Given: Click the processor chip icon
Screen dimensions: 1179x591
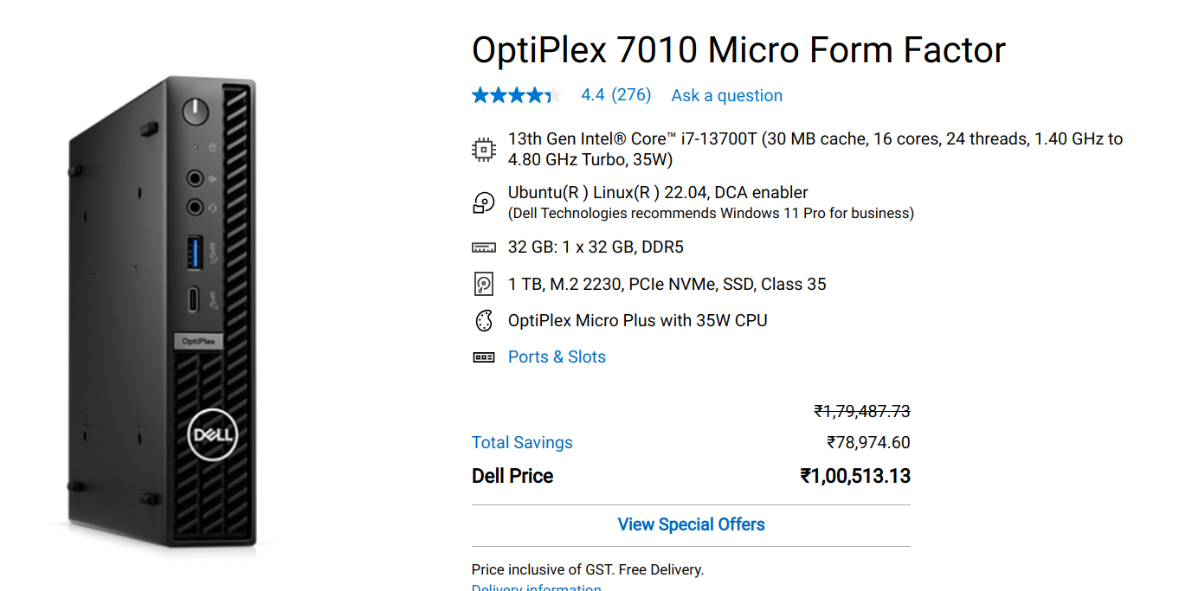Looking at the screenshot, I should coord(483,149).
